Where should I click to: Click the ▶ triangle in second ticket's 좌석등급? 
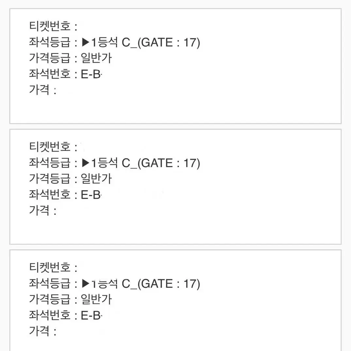coord(86,163)
